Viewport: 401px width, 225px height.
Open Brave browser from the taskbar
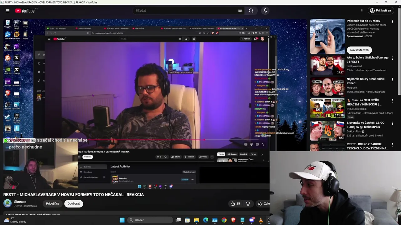233,220
